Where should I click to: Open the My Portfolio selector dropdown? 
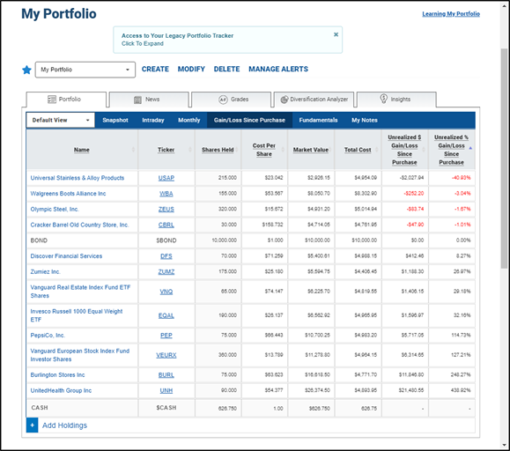click(x=85, y=70)
